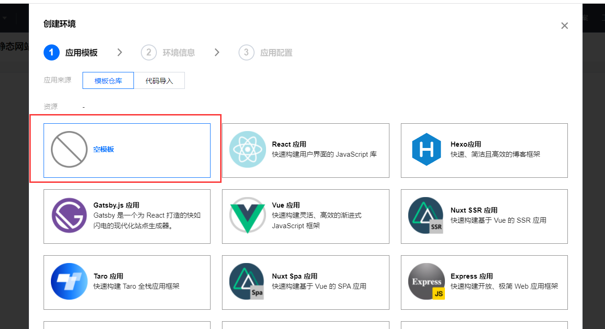The width and height of the screenshot is (605, 329).
Task: Pick the Gatsby.js purple logo icon
Action: point(69,216)
